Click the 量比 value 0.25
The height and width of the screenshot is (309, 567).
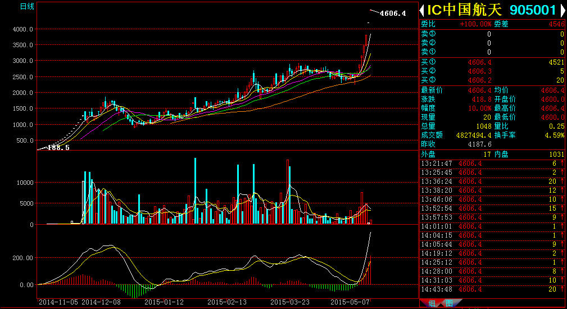click(x=557, y=126)
